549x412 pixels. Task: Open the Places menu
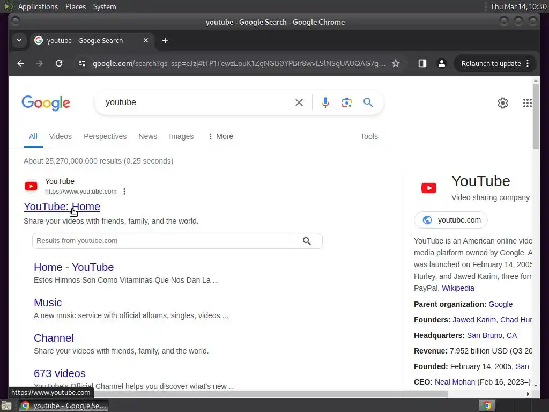click(76, 6)
